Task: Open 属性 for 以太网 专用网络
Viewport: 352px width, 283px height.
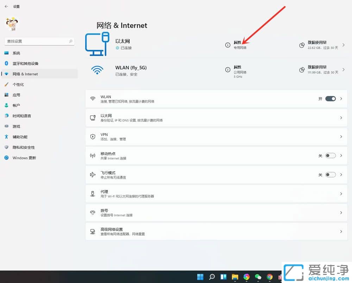Action: (240, 45)
